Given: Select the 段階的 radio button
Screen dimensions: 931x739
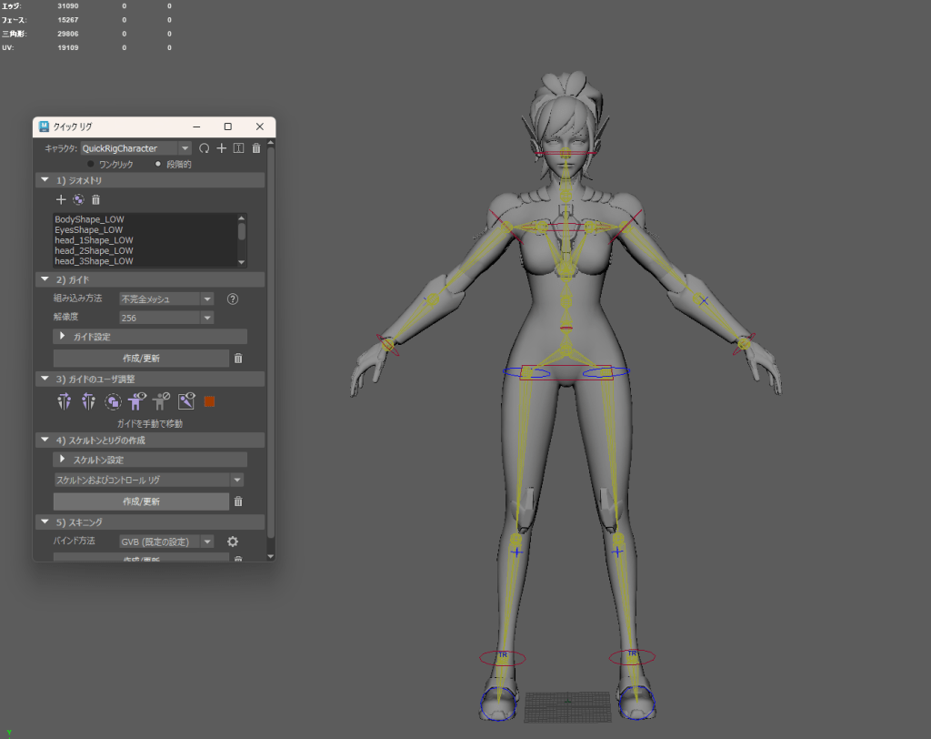Looking at the screenshot, I should click(158, 165).
